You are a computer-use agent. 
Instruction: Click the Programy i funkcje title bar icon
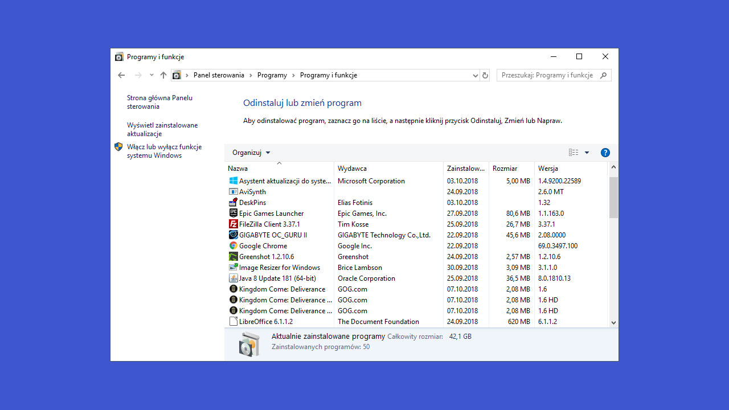(x=119, y=57)
